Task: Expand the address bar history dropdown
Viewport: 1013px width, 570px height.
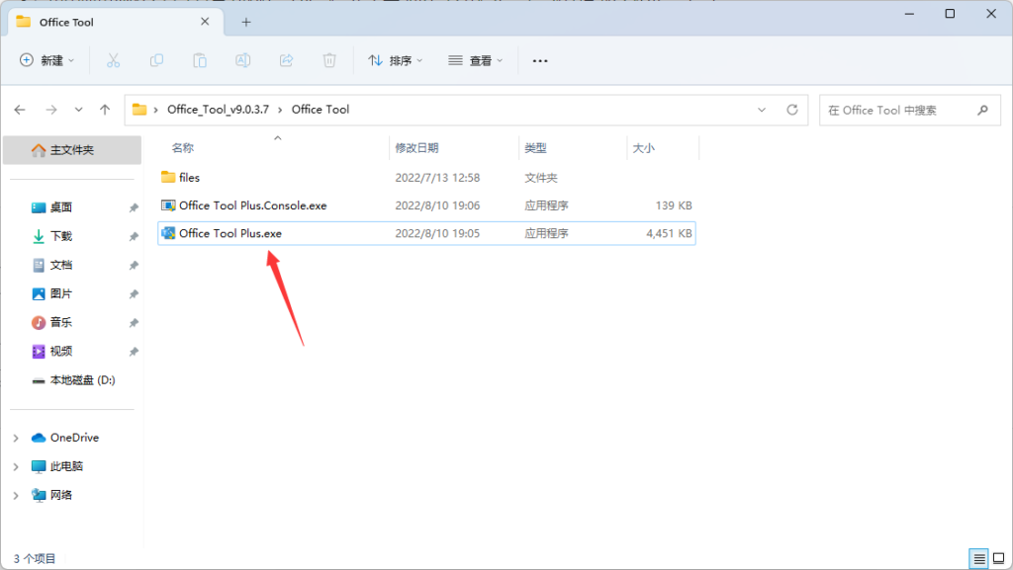Action: pos(762,110)
